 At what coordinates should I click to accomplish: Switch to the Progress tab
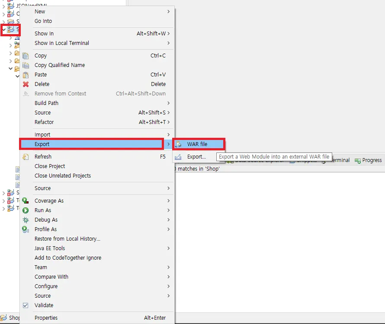(x=368, y=160)
